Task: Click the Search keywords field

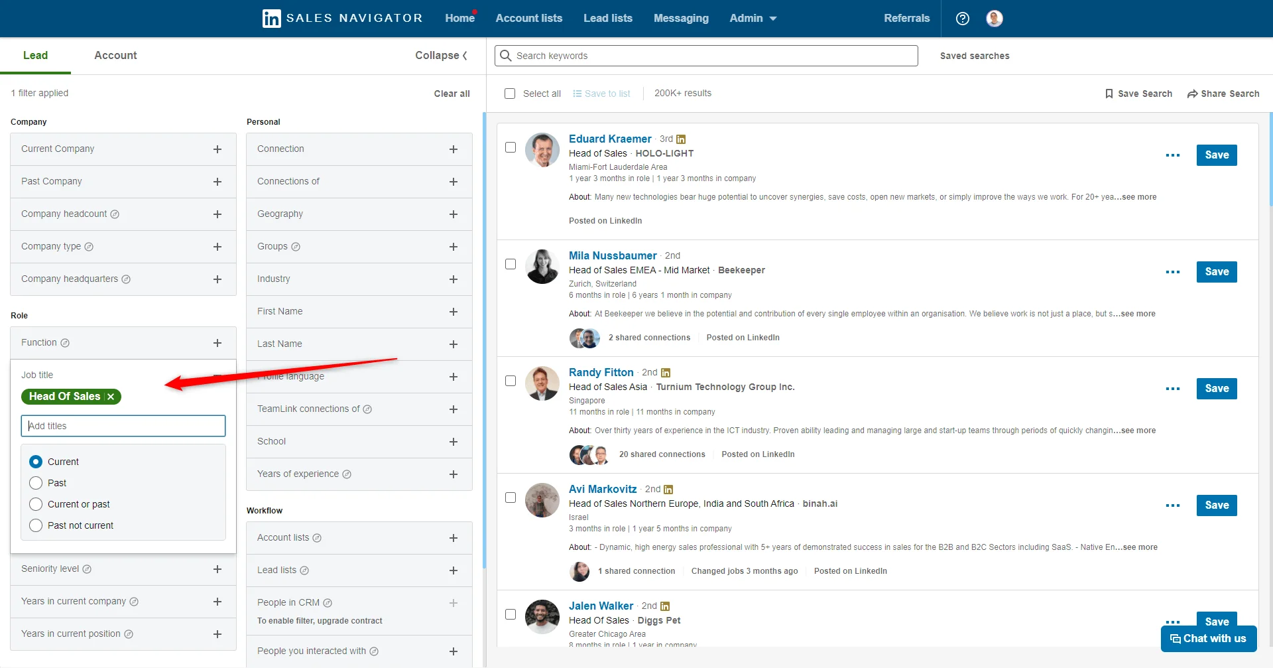Action: (706, 56)
